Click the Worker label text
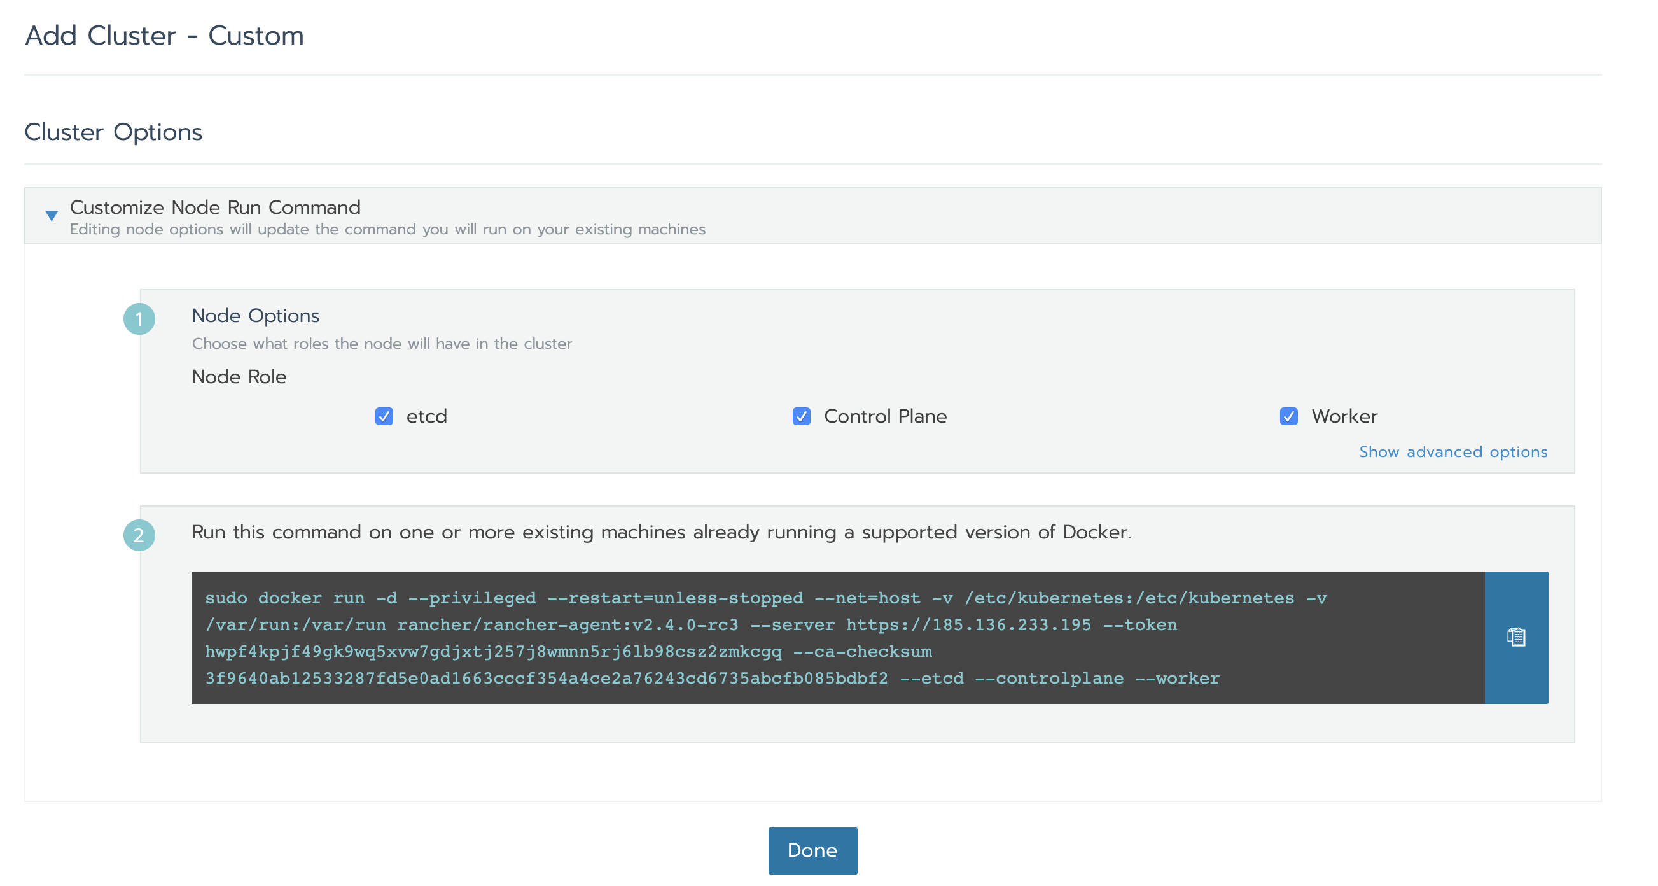The image size is (1658, 886). [x=1344, y=417]
